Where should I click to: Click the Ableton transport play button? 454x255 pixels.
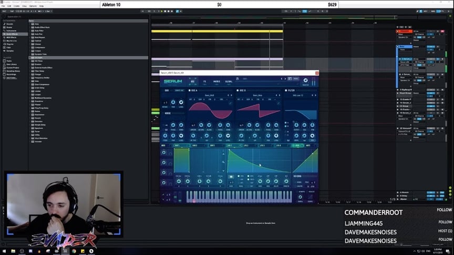click(x=161, y=11)
